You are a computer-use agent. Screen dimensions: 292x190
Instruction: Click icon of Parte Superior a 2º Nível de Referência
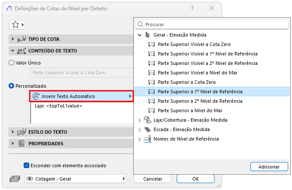(x=151, y=101)
